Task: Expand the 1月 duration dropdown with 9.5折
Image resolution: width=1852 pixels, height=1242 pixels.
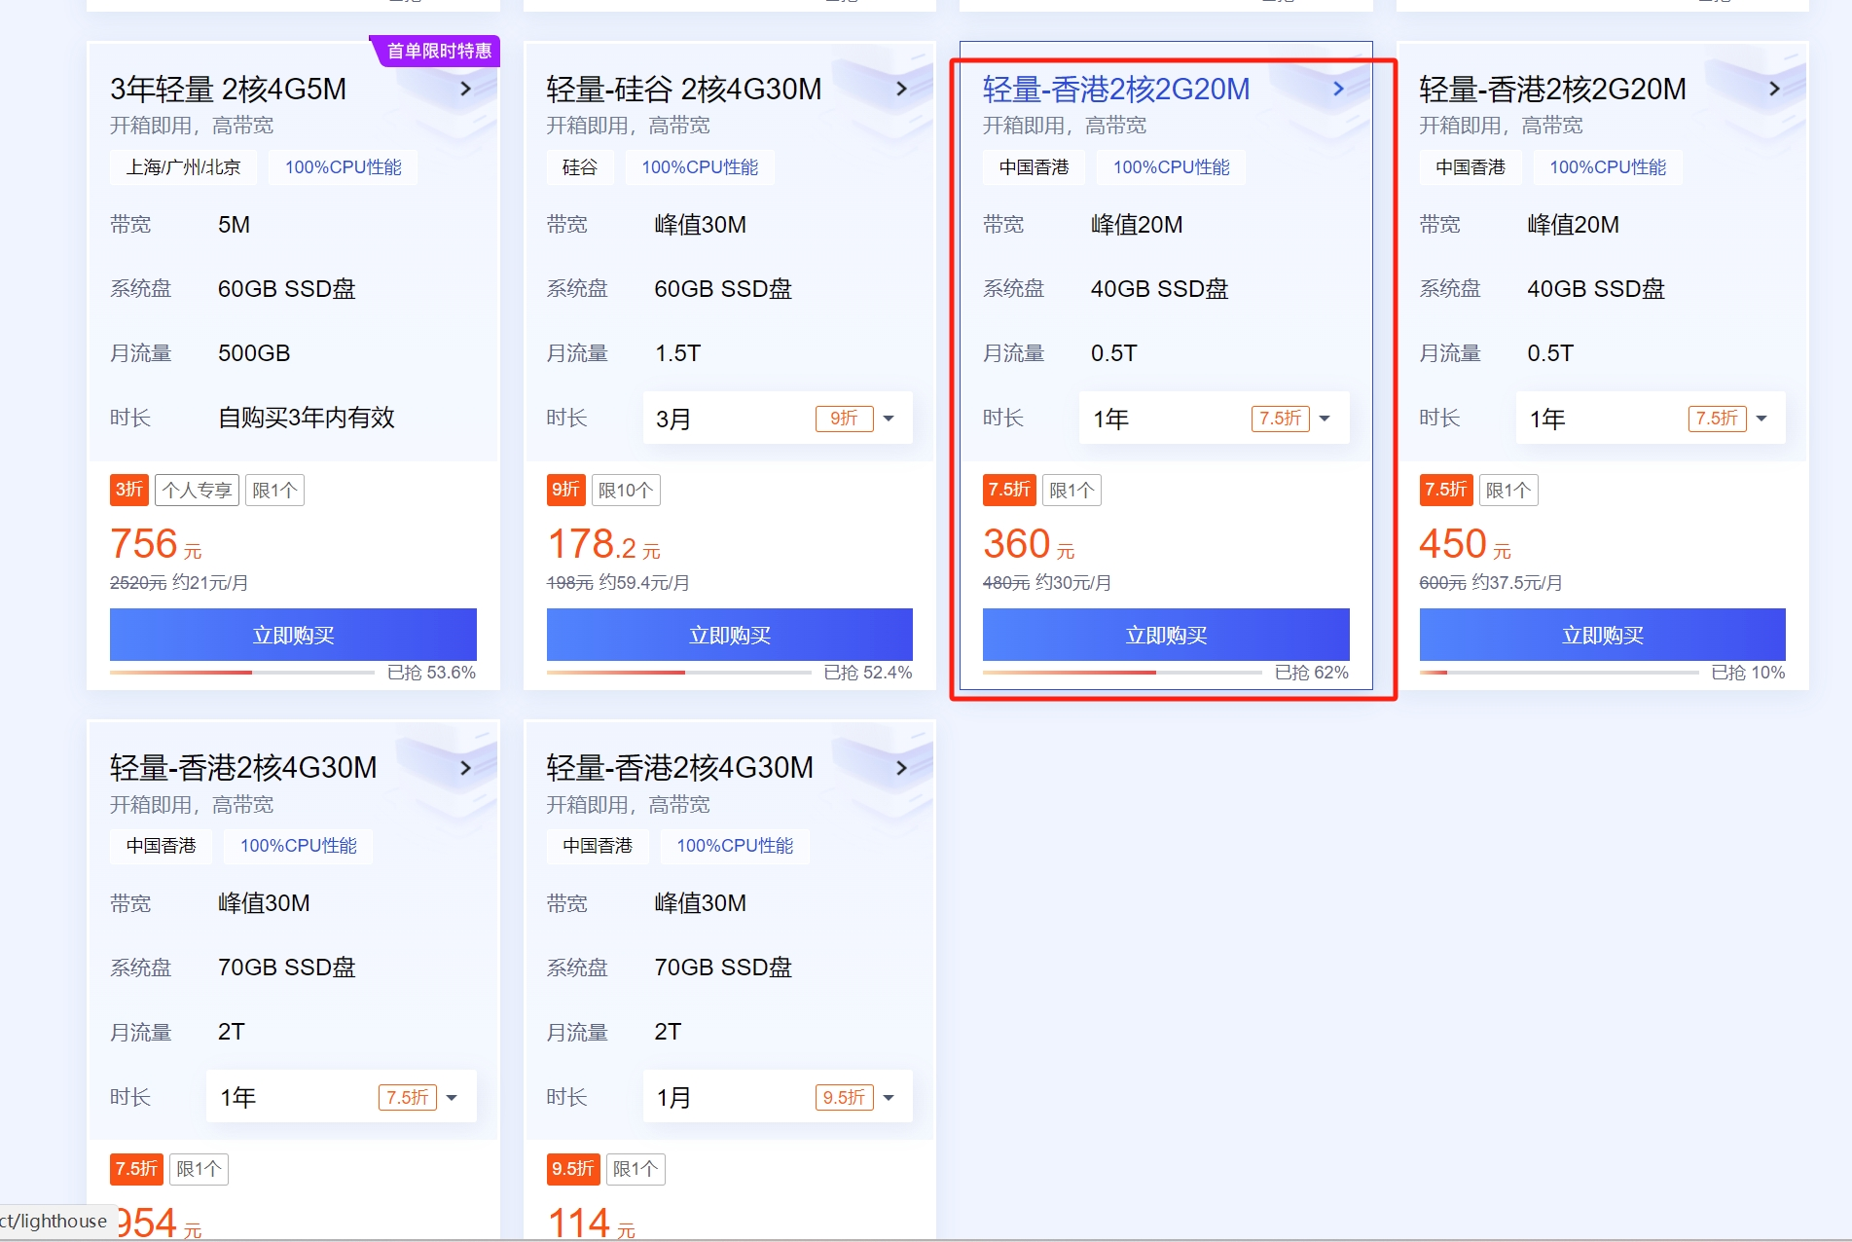Action: pyautogui.click(x=777, y=1098)
